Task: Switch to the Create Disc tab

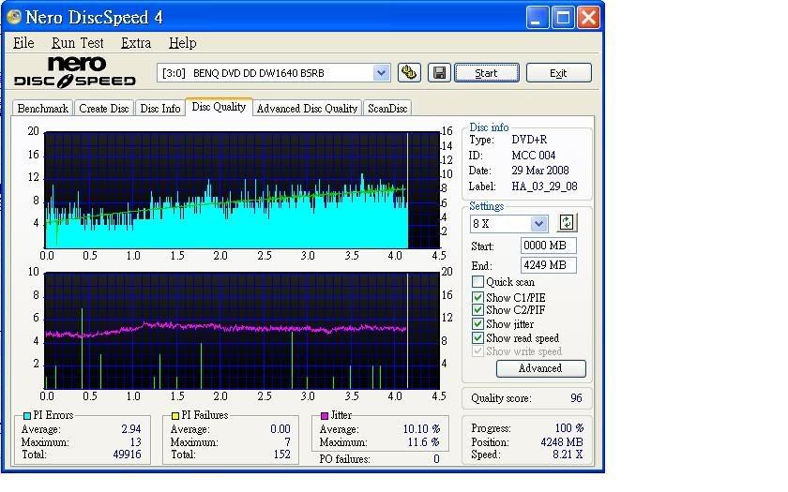Action: (104, 109)
